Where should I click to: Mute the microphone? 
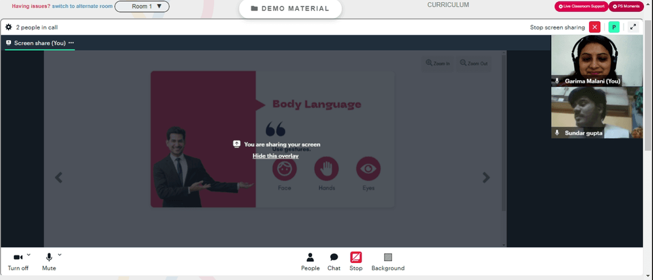click(49, 262)
